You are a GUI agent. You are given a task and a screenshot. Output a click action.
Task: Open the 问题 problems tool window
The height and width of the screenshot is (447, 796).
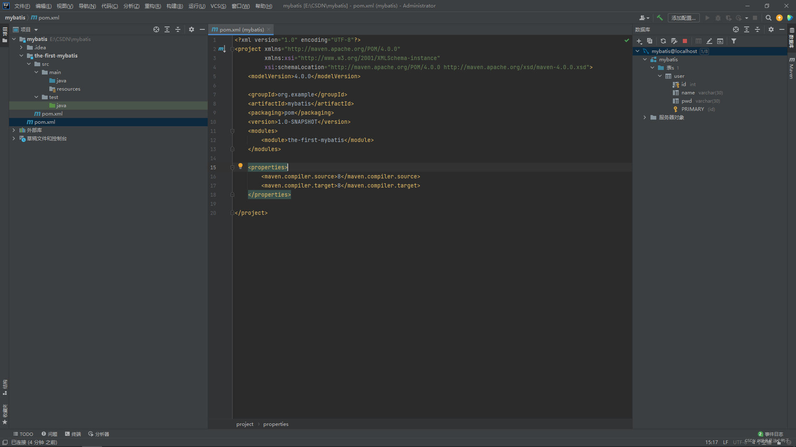click(x=49, y=434)
